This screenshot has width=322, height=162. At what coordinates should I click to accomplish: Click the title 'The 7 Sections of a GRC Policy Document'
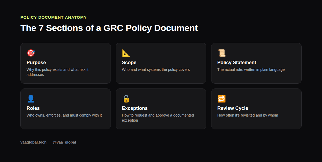[x=109, y=28]
